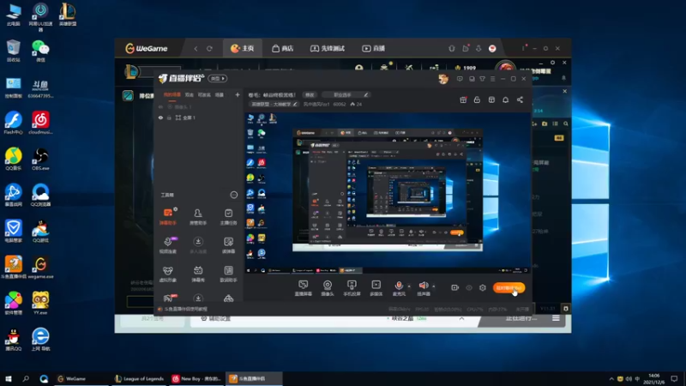This screenshot has height=386, width=686.
Task: Switch to the 我的场景 scene tab
Action: click(x=172, y=94)
